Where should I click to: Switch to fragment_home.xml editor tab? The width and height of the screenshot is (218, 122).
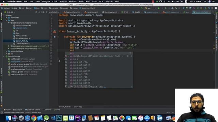(72, 12)
